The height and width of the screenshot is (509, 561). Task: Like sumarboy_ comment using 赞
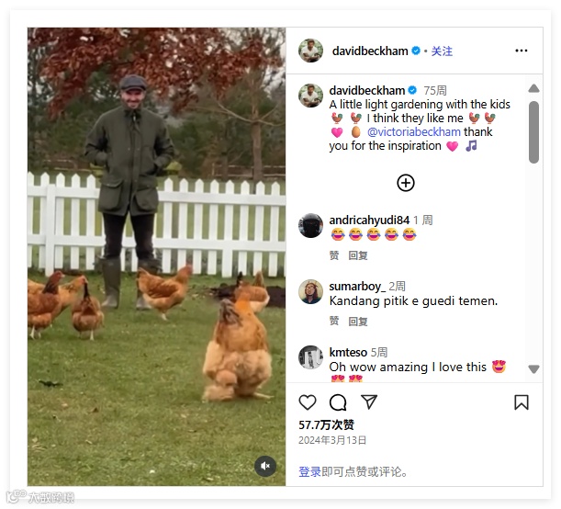click(334, 321)
